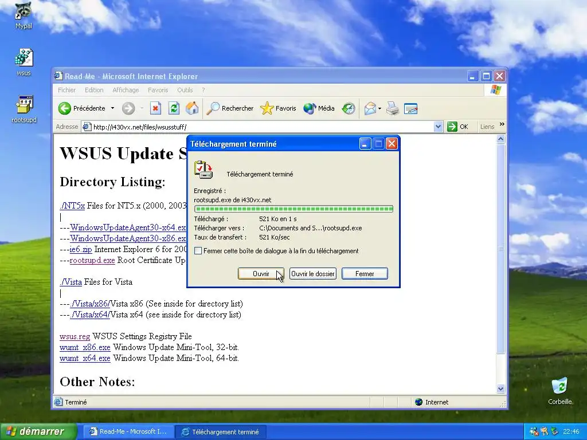Click the scrollbar down arrow
The height and width of the screenshot is (440, 587).
click(501, 389)
